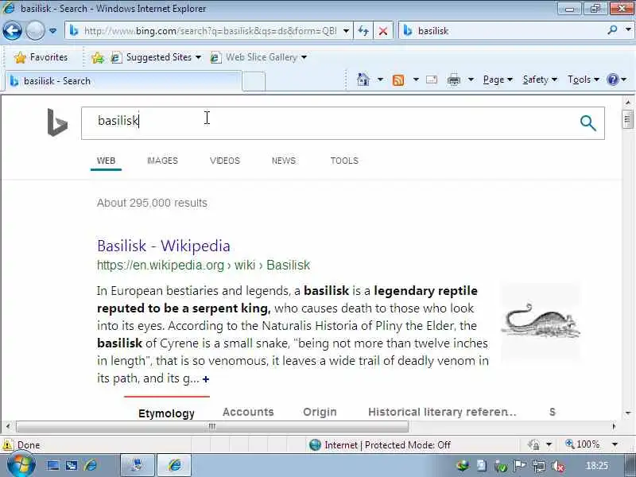Image resolution: width=636 pixels, height=477 pixels.
Task: Expand the address bar history dropdown
Action: tap(346, 31)
